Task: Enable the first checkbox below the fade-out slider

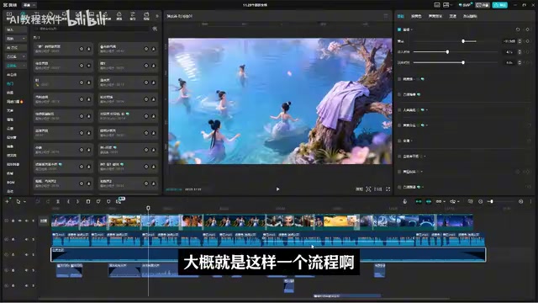Action: [399, 79]
